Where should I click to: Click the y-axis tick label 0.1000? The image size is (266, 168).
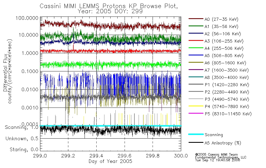point(30,71)
